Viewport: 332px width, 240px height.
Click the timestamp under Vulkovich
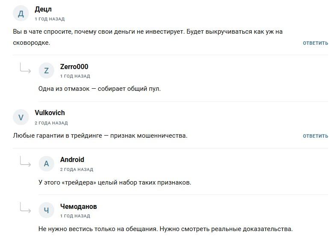[51, 123]
